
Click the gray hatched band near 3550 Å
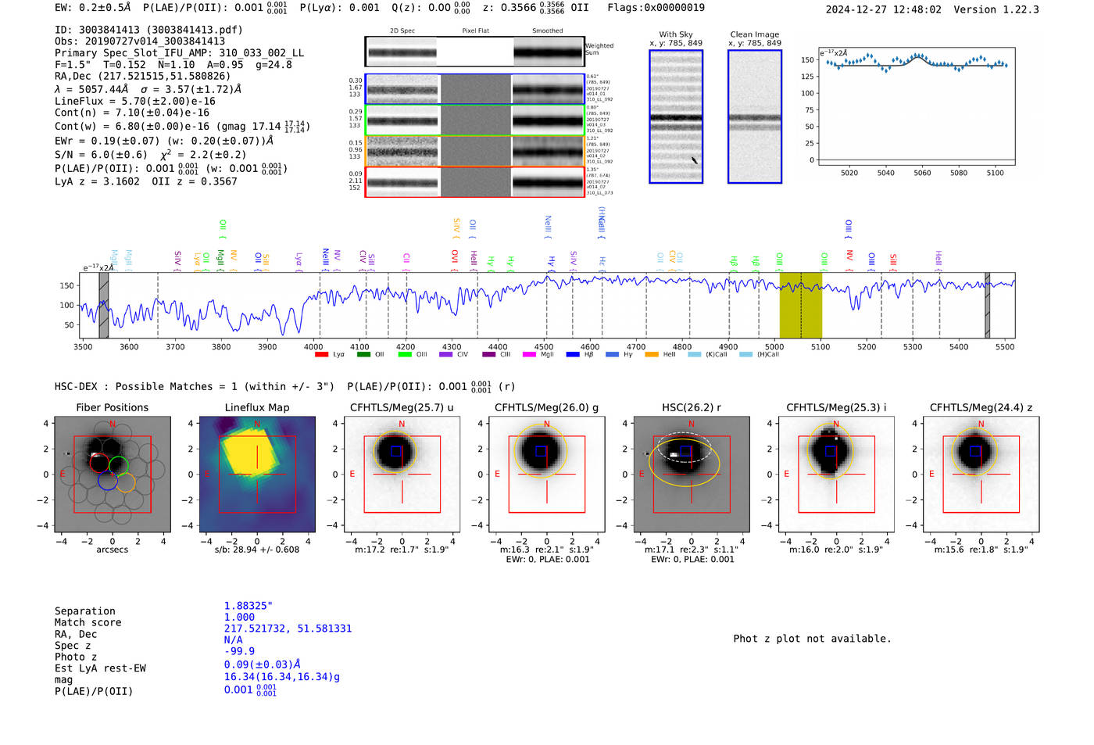(x=104, y=305)
